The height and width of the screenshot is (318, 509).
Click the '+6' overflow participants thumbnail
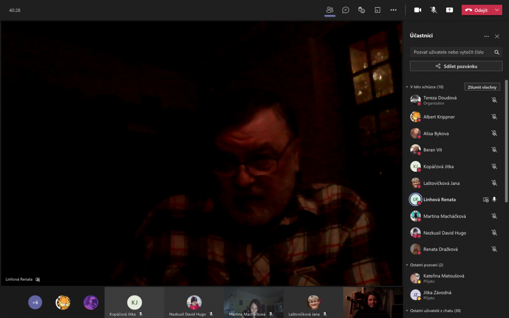(35, 302)
